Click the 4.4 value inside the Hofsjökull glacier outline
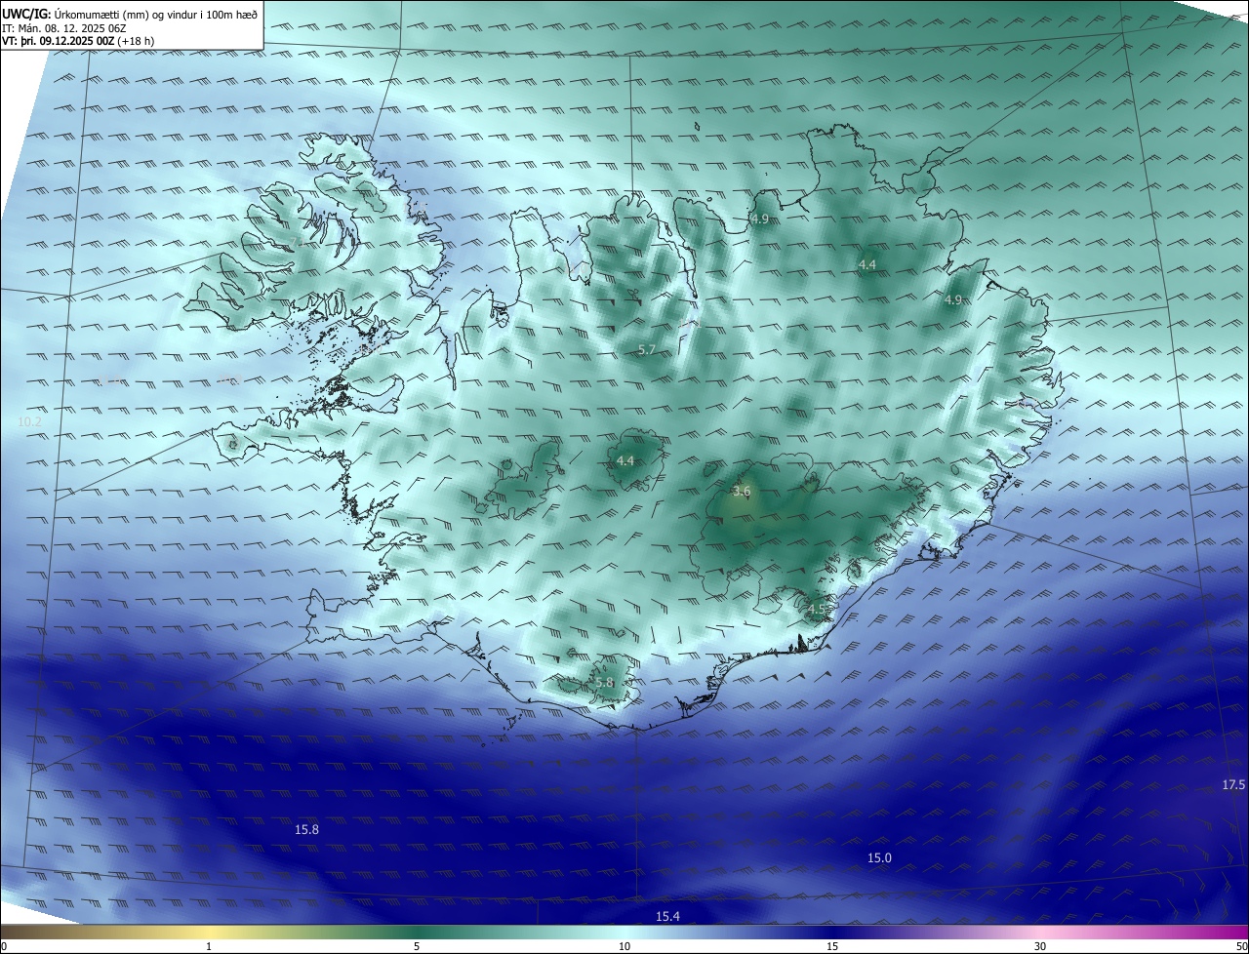Screen dimensions: 1249x954 click(625, 460)
